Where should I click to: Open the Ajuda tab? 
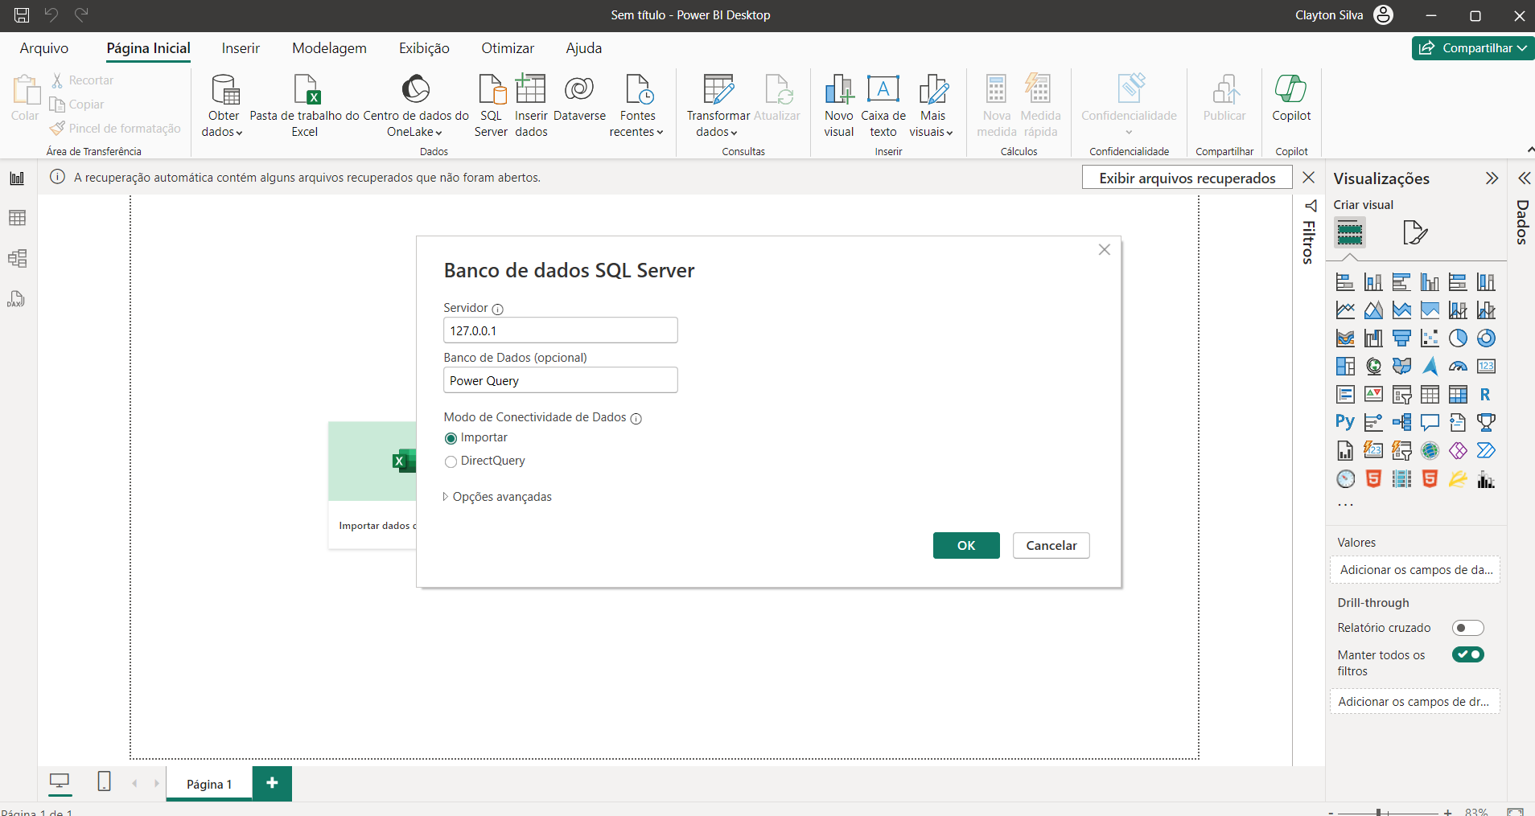click(x=583, y=48)
